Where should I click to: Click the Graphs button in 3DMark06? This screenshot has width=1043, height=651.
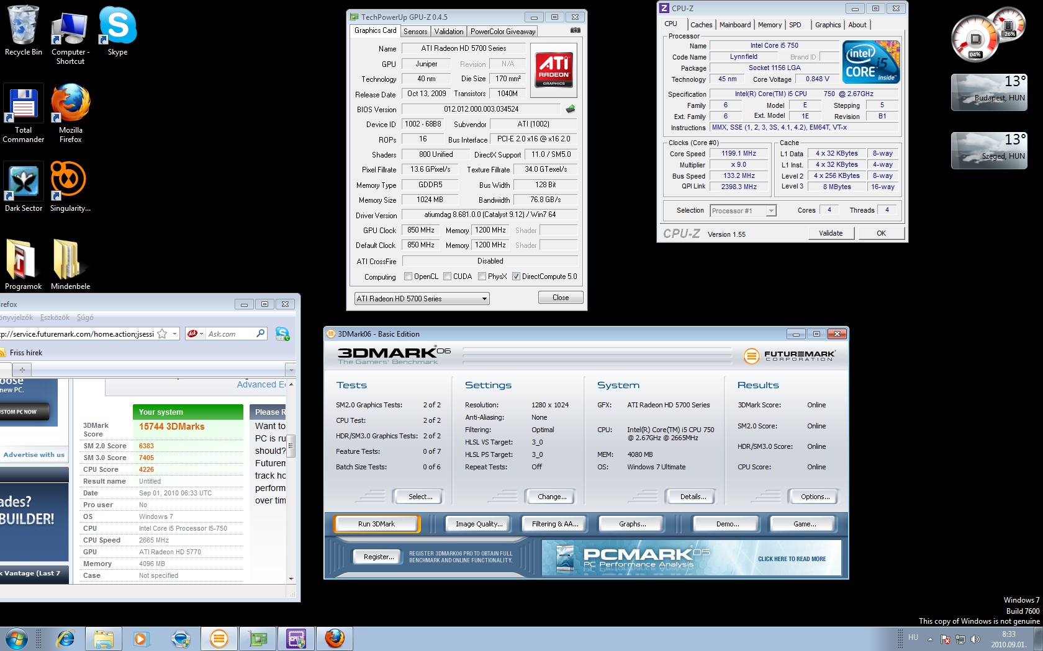pos(633,524)
